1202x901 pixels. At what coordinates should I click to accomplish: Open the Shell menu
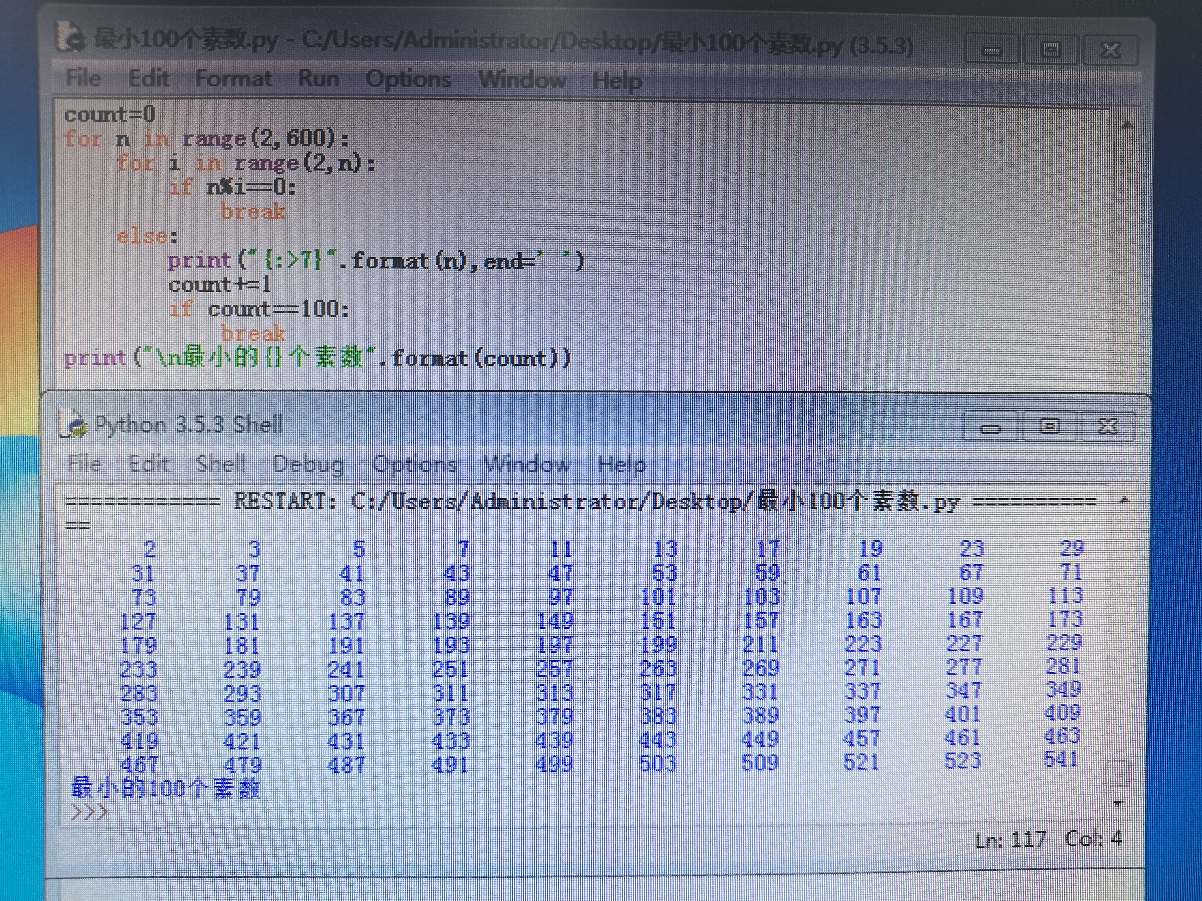pos(220,464)
